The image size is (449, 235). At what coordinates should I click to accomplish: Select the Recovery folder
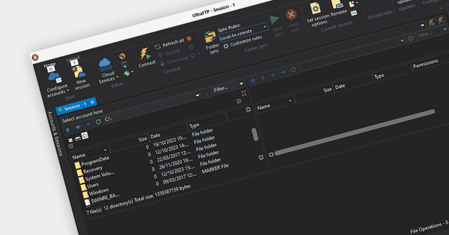click(89, 170)
